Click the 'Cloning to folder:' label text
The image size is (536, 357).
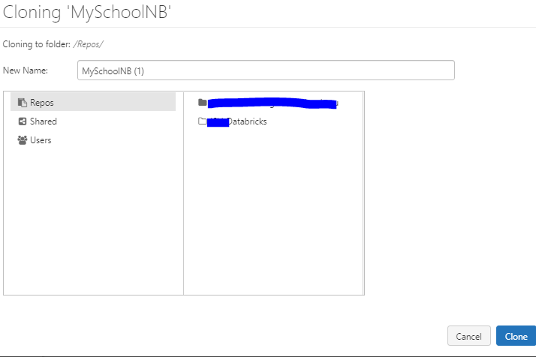coord(36,45)
